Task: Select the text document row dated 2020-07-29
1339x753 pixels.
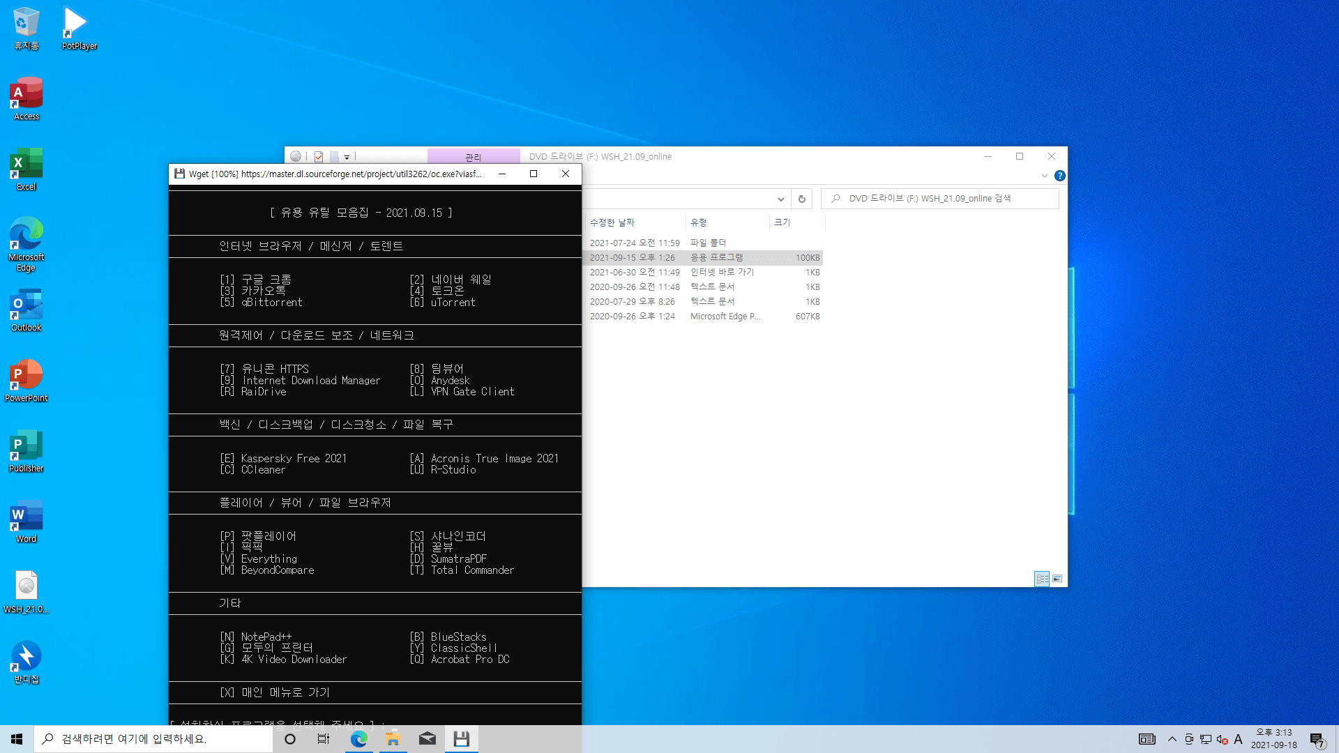Action: (x=703, y=302)
